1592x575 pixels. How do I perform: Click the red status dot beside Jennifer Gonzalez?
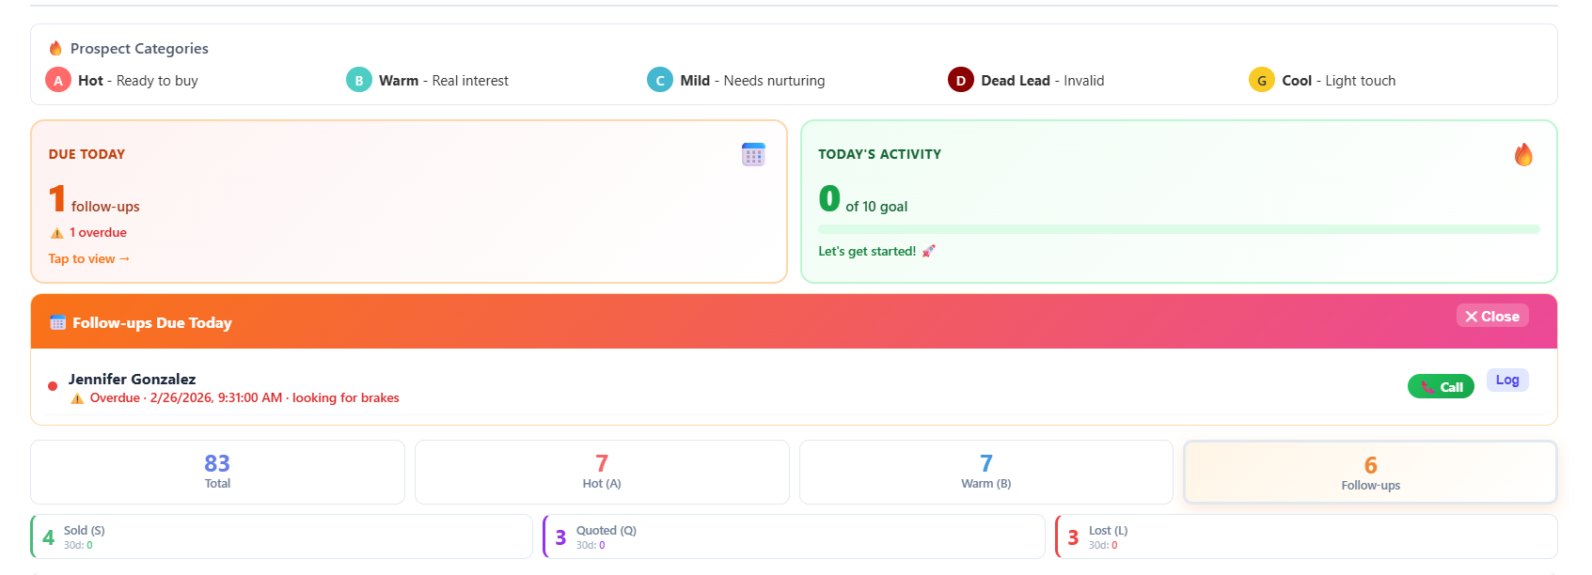53,386
